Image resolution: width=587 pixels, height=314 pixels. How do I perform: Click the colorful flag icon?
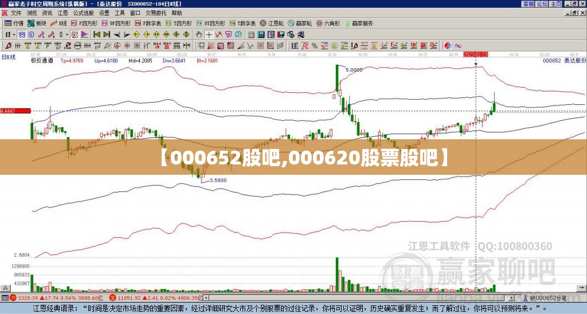pyautogui.click(x=85, y=34)
